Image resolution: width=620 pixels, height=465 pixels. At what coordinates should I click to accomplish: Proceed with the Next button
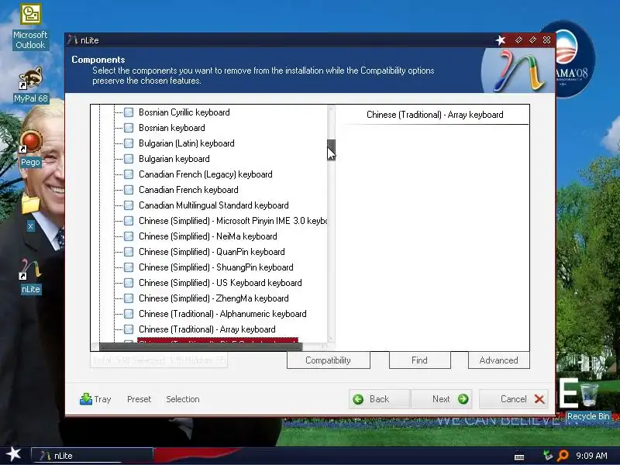coord(441,399)
